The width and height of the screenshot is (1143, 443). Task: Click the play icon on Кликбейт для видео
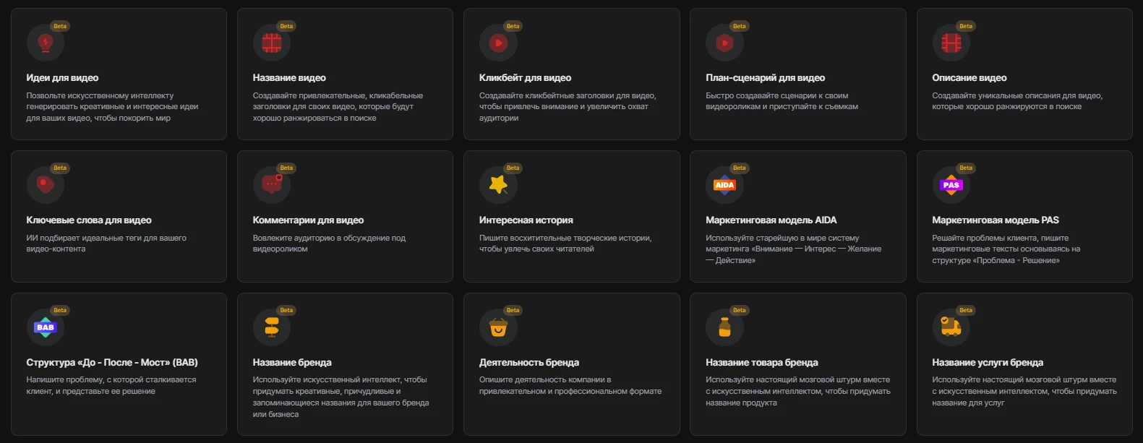click(498, 43)
